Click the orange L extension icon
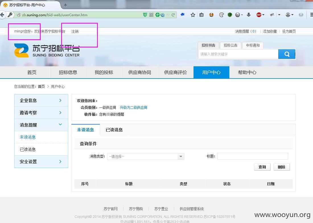The height and width of the screenshot is (223, 313). click(211, 15)
